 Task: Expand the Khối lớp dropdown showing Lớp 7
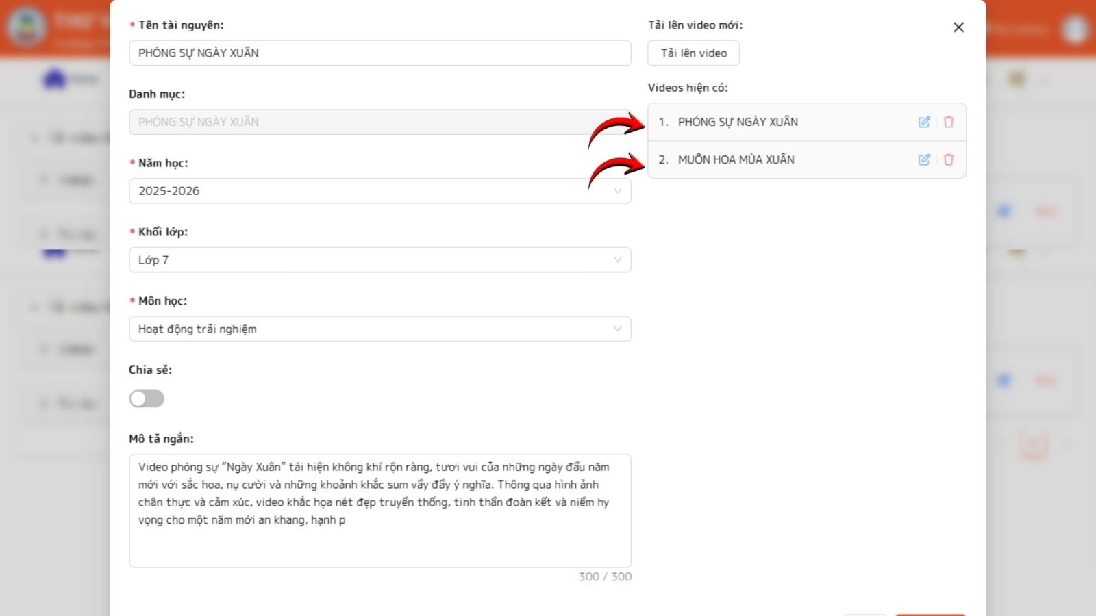[379, 260]
